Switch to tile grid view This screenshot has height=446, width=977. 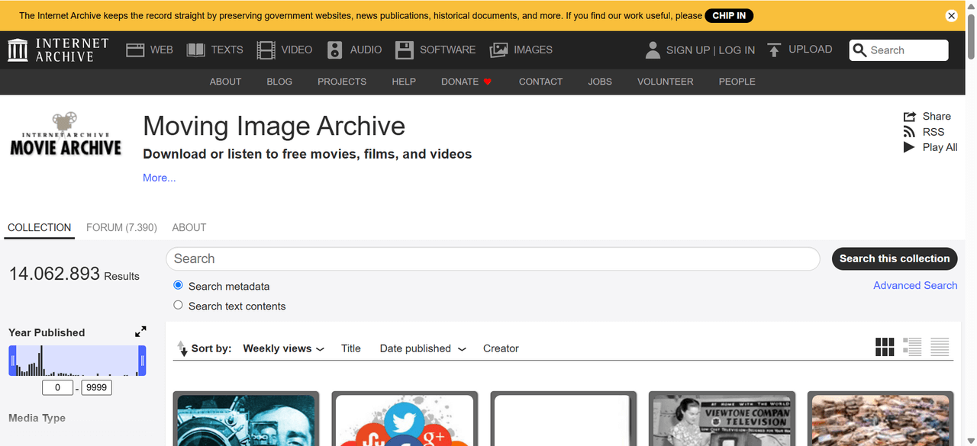pyautogui.click(x=885, y=347)
